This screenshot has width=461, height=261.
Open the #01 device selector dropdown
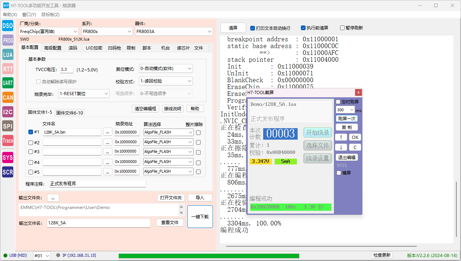42,256
